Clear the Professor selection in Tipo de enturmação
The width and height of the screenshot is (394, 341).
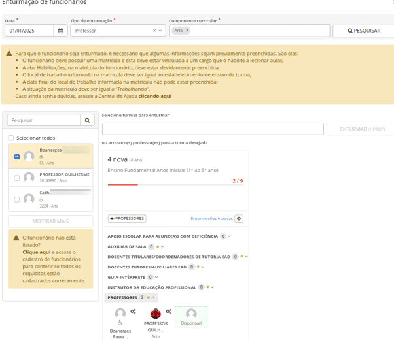click(x=154, y=31)
